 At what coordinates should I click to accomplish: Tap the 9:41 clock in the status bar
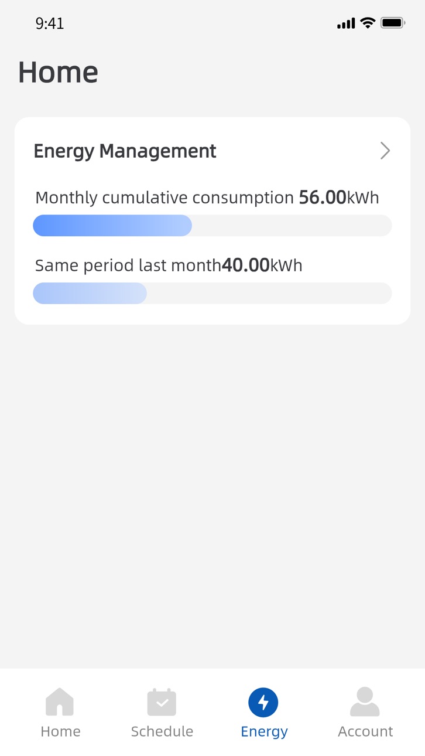click(50, 23)
